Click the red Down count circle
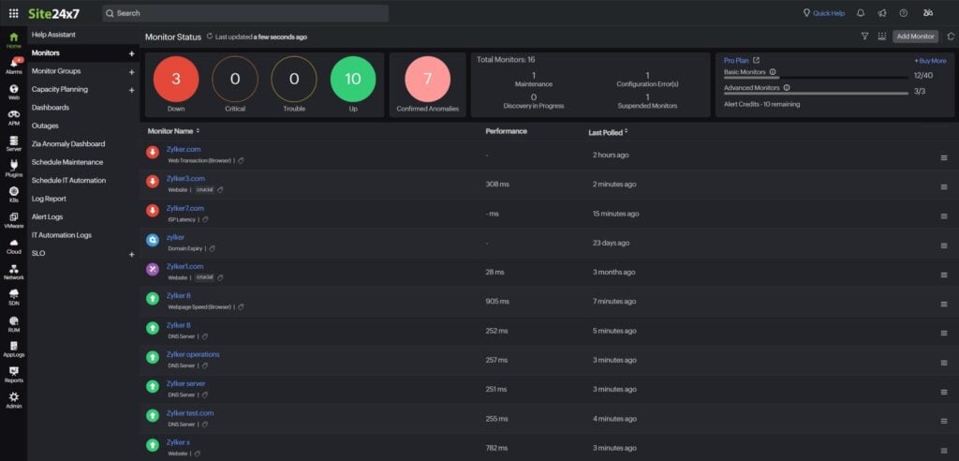 coord(176,79)
